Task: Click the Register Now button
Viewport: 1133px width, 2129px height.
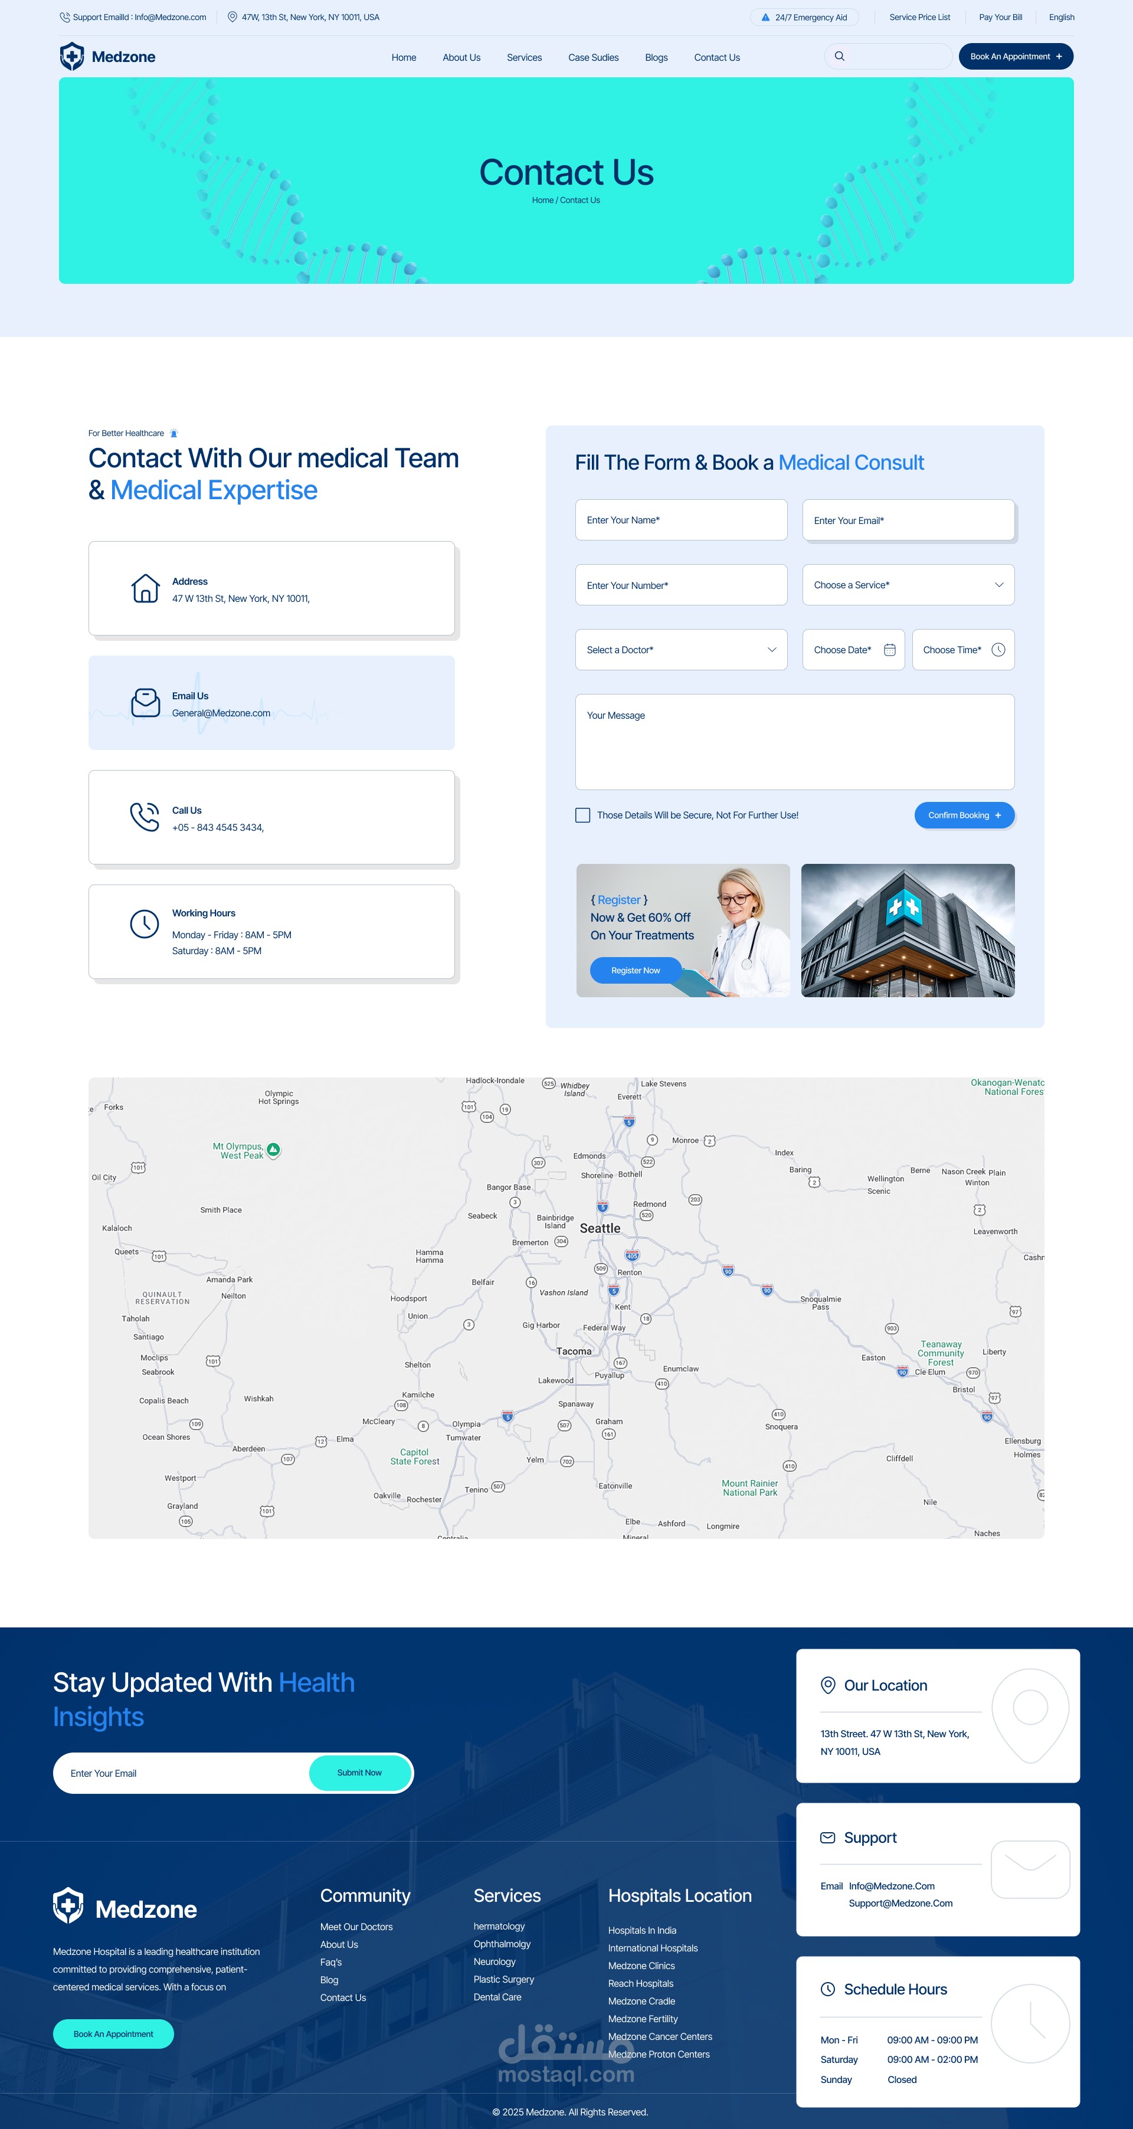Action: [635, 970]
